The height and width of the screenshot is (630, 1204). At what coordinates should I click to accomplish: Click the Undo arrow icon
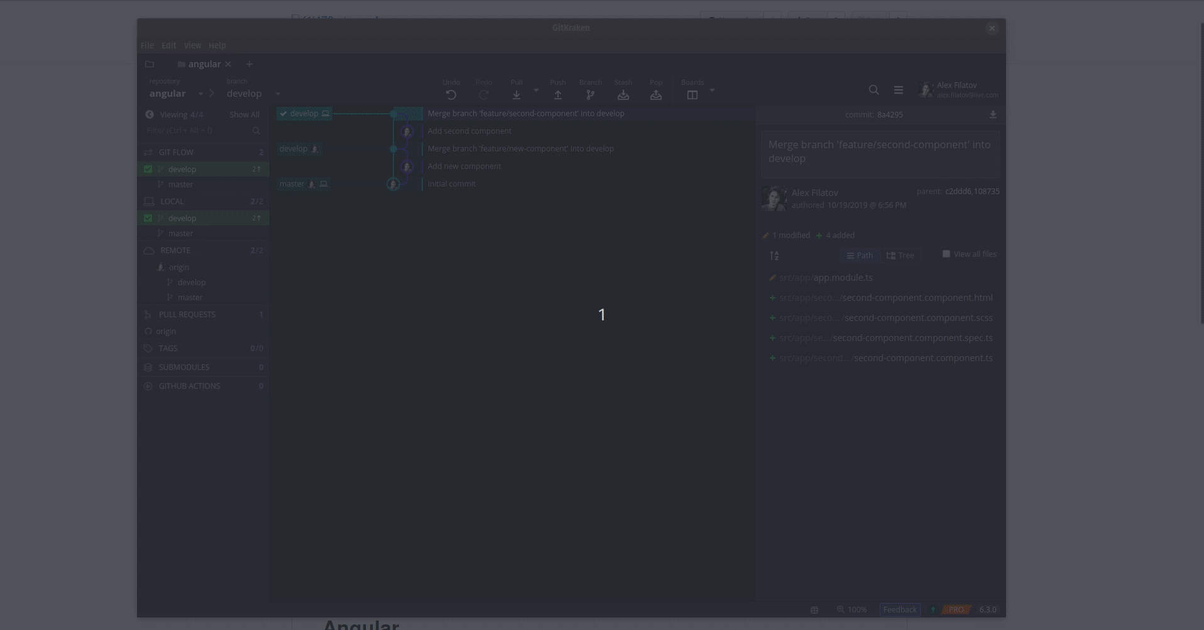(451, 95)
